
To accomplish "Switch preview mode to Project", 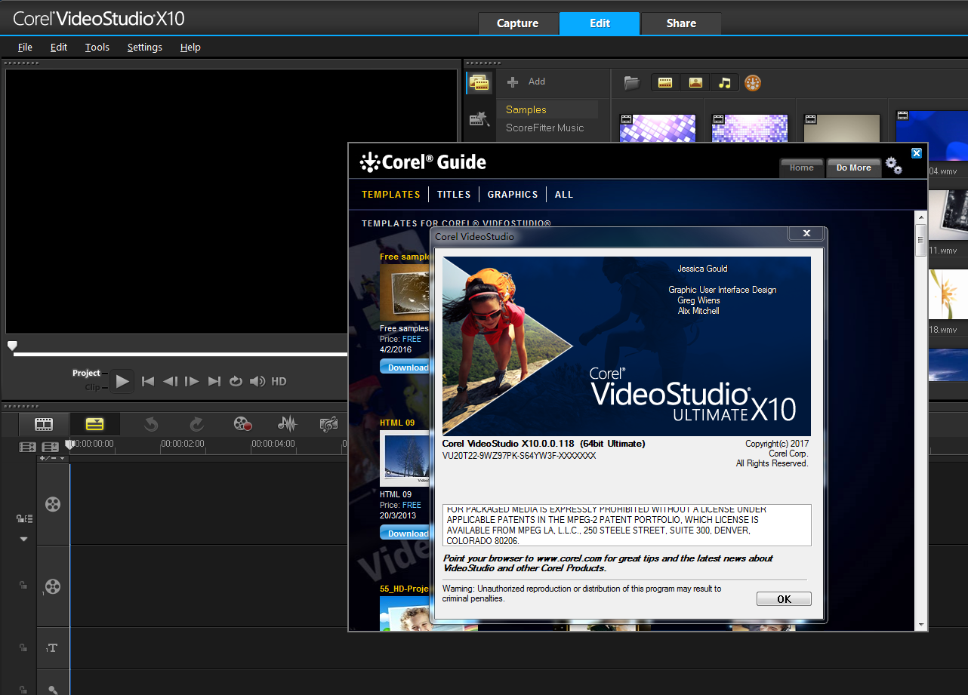I will (86, 373).
